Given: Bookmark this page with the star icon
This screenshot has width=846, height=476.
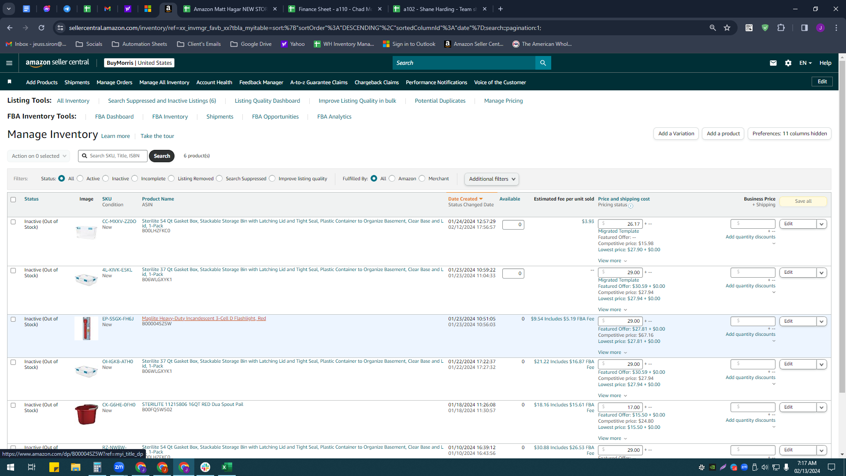Looking at the screenshot, I should [x=727, y=28].
